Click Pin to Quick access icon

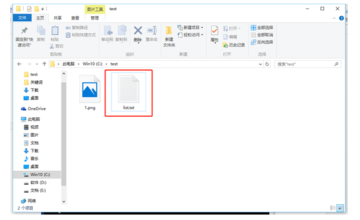click(24, 31)
